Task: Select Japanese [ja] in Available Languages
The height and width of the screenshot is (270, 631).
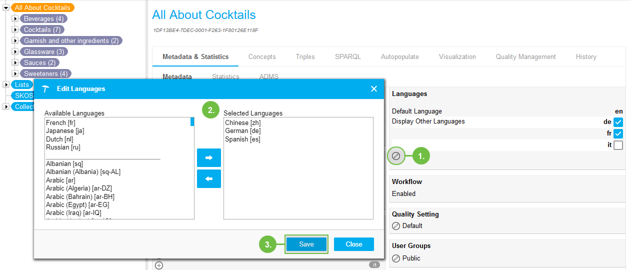Action: (x=65, y=131)
